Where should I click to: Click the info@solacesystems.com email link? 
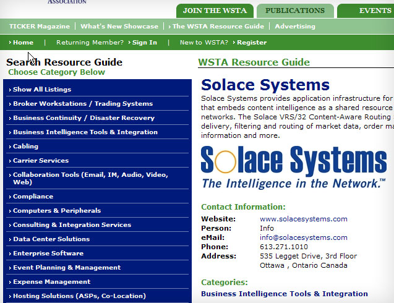304,237
